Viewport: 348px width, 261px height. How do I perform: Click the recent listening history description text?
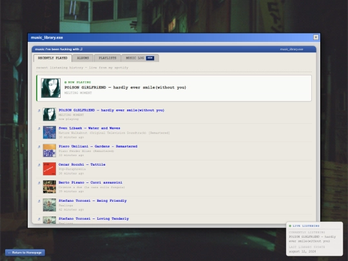click(82, 68)
